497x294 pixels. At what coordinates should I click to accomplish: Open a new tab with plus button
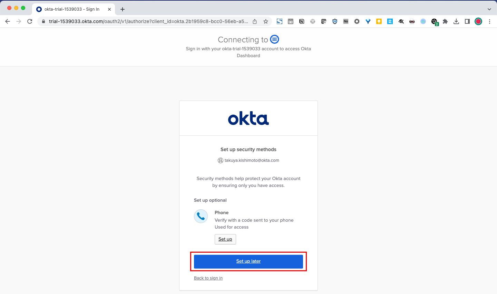point(123,9)
